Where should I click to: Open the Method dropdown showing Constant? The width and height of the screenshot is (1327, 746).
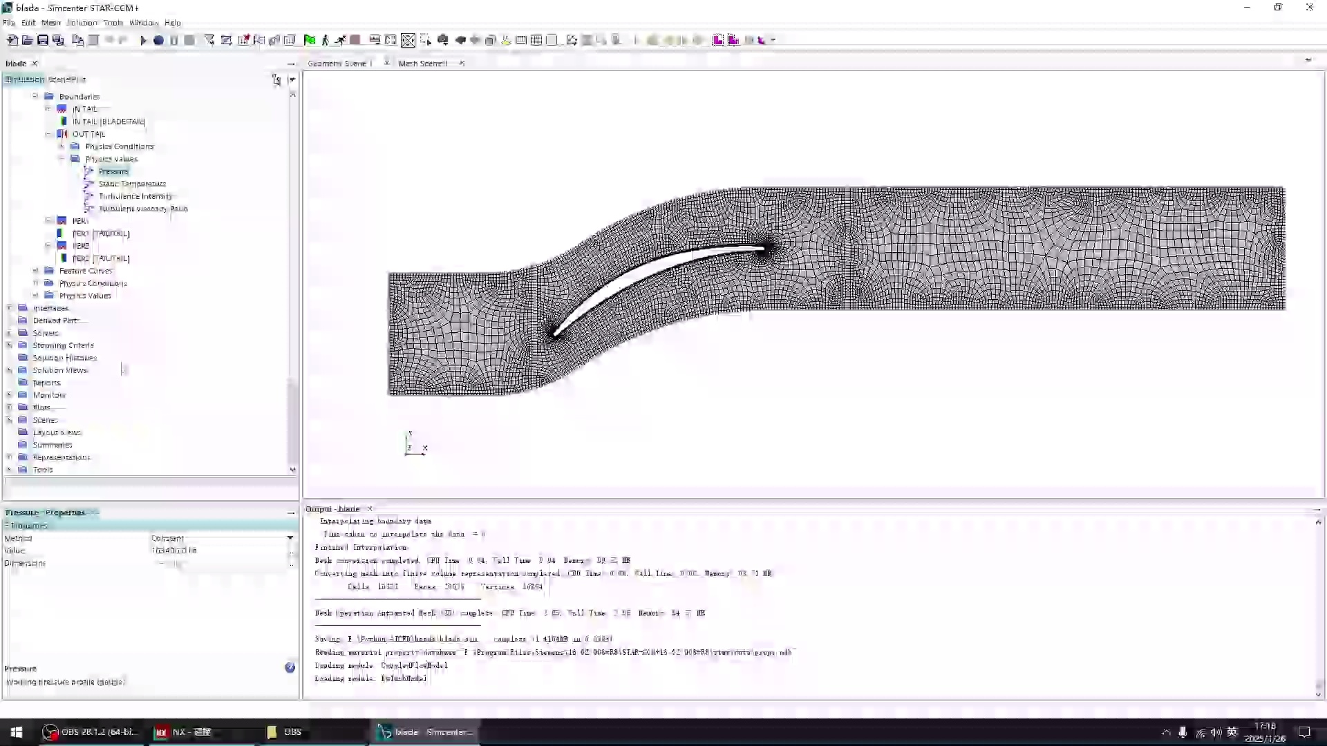pyautogui.click(x=289, y=538)
